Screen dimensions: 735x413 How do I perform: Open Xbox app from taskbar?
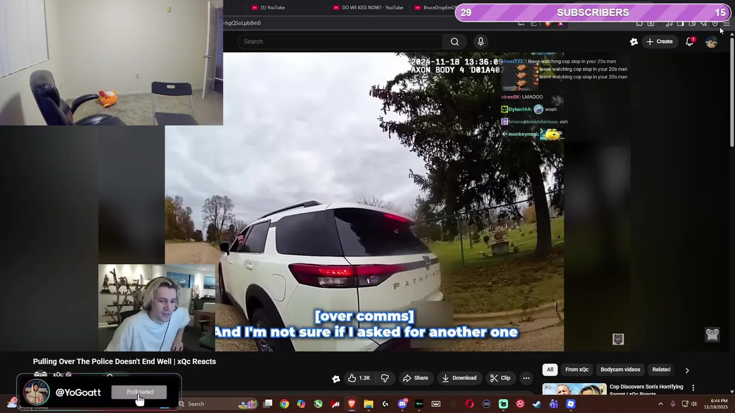click(x=318, y=404)
